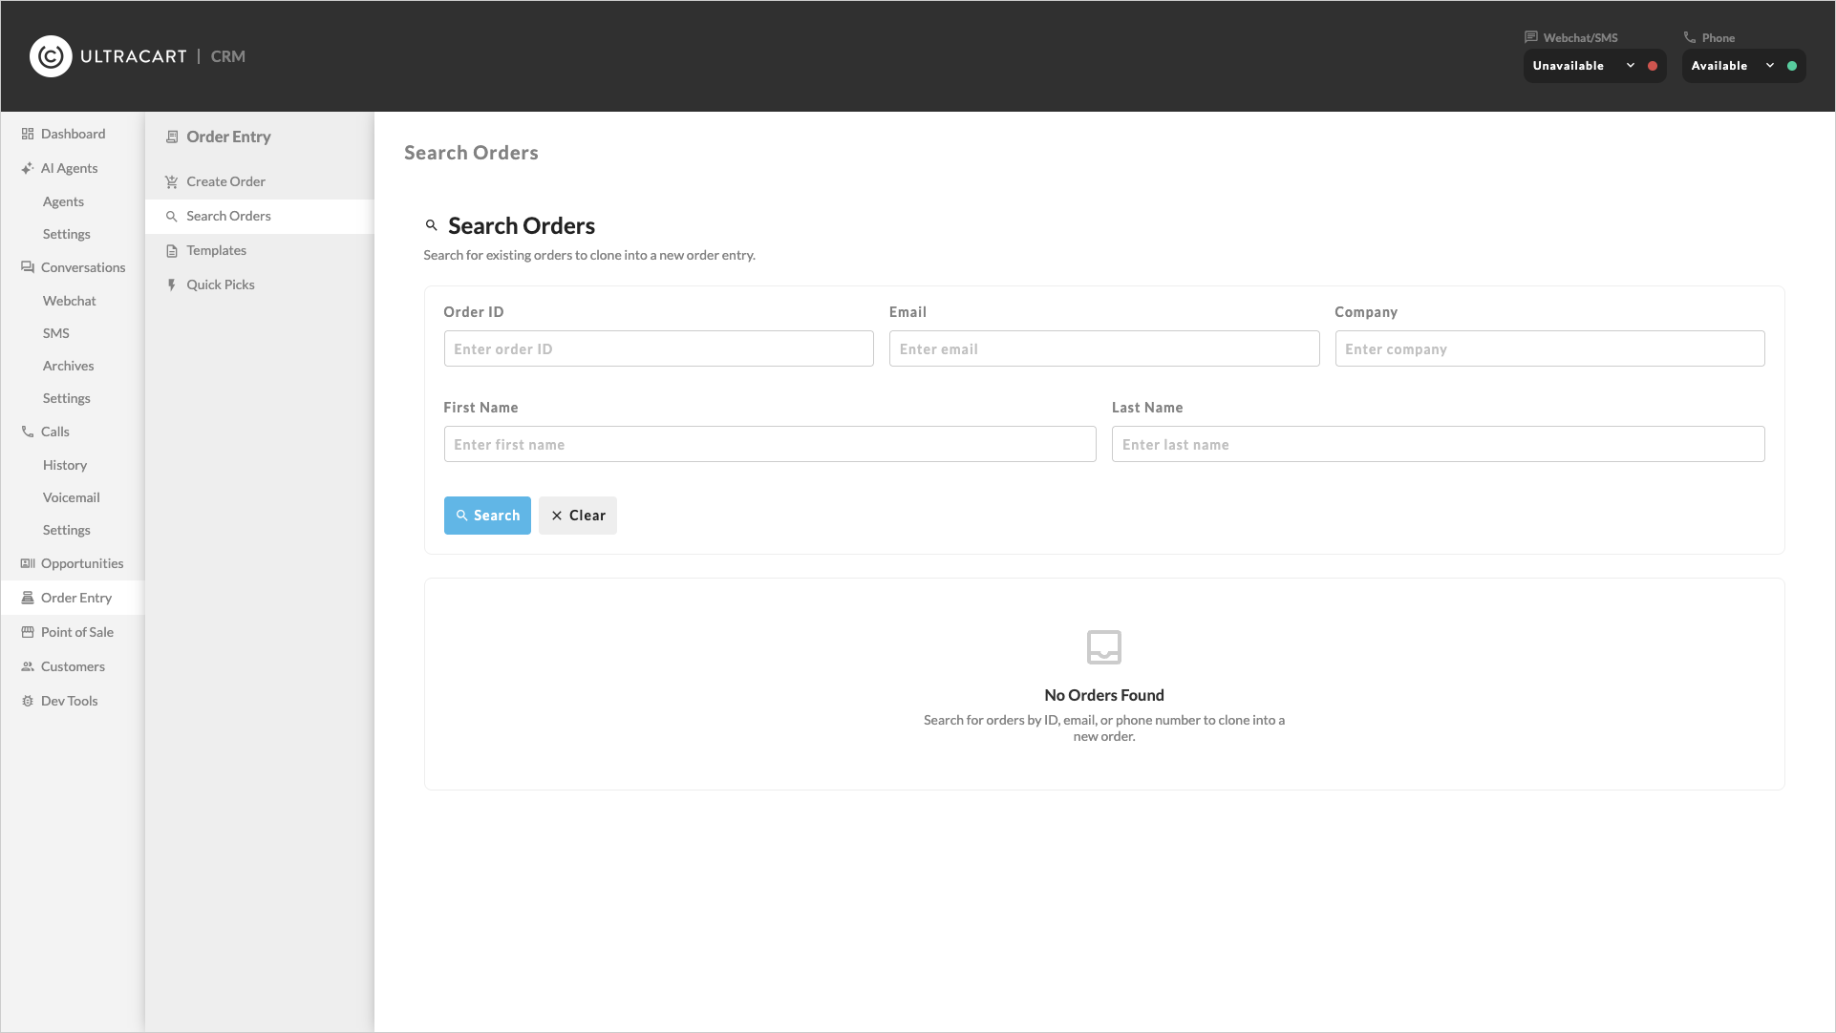Open Settings under Conversations
Image resolution: width=1836 pixels, height=1033 pixels.
click(66, 398)
